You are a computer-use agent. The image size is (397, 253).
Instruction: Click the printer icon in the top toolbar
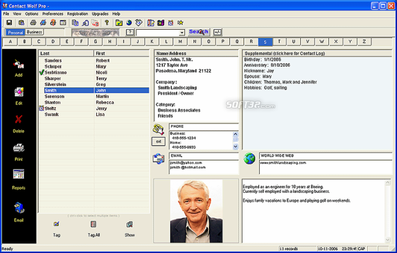33,23
